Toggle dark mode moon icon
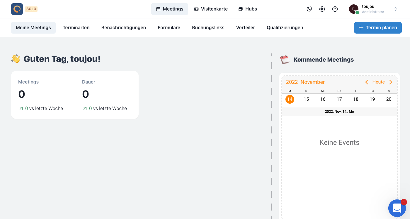410x219 pixels. (x=309, y=9)
